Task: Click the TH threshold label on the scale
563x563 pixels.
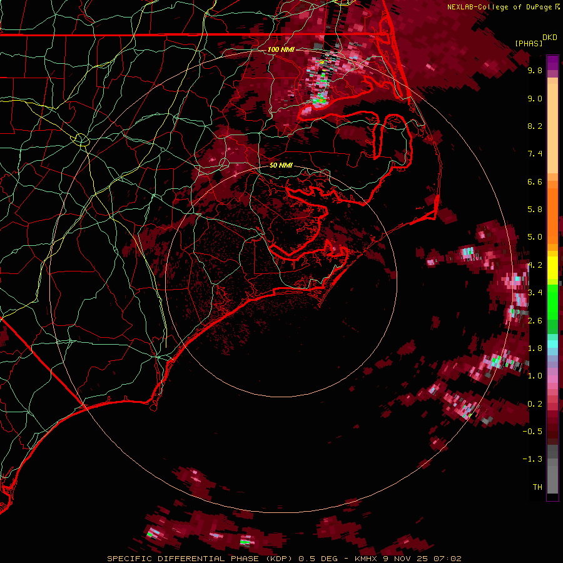Action: click(537, 487)
